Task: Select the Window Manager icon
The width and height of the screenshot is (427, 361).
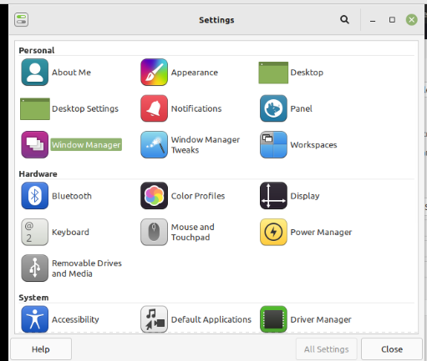Action: [35, 144]
